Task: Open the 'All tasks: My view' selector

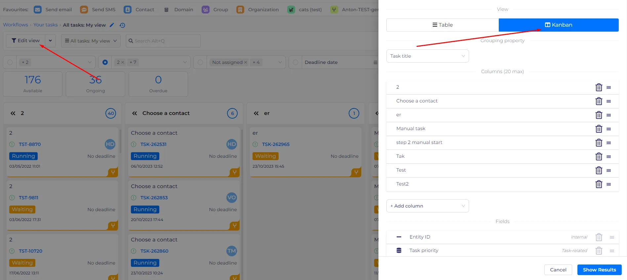Action: (91, 41)
